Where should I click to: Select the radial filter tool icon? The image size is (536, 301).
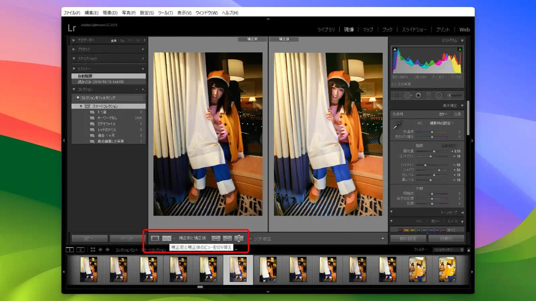(439, 95)
